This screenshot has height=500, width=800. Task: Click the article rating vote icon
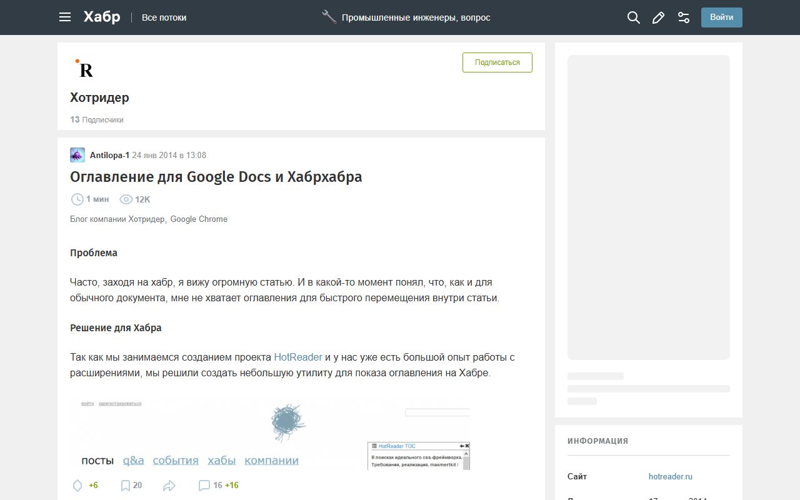(77, 486)
